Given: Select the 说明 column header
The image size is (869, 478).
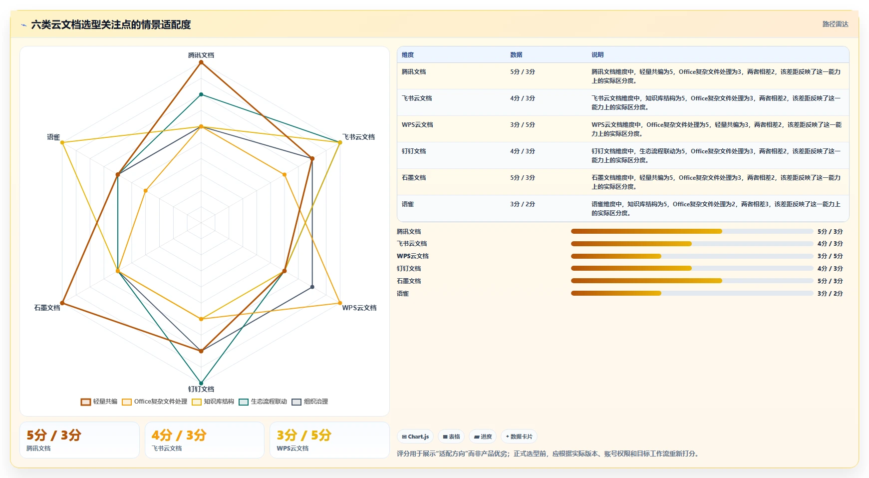Looking at the screenshot, I should 597,55.
